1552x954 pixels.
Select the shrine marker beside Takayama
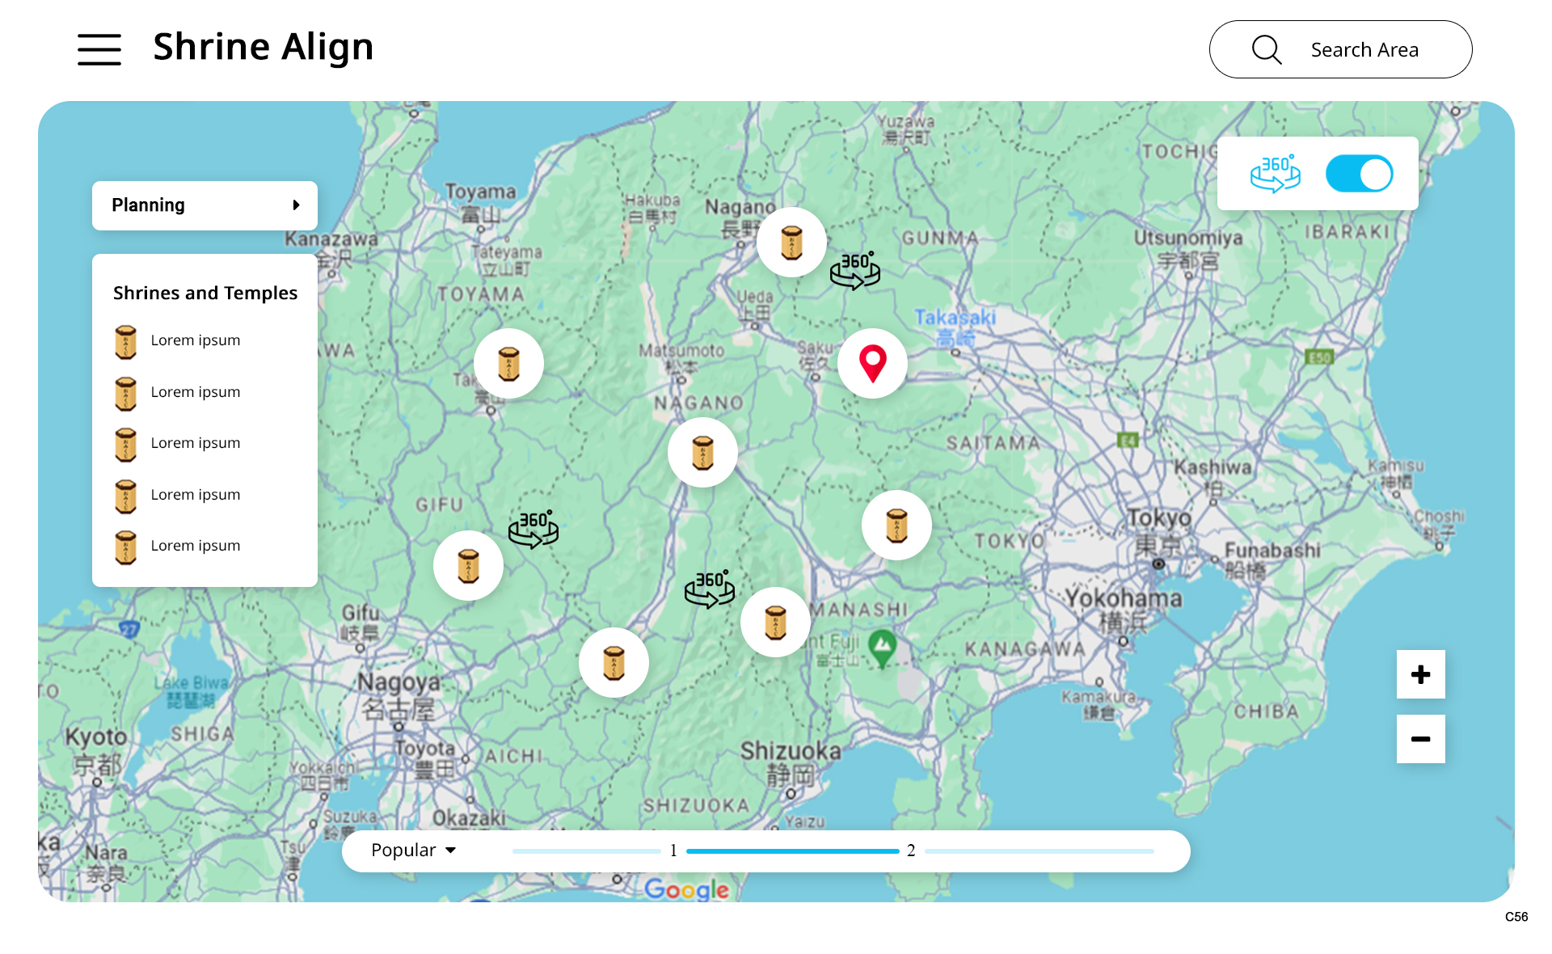coord(508,364)
